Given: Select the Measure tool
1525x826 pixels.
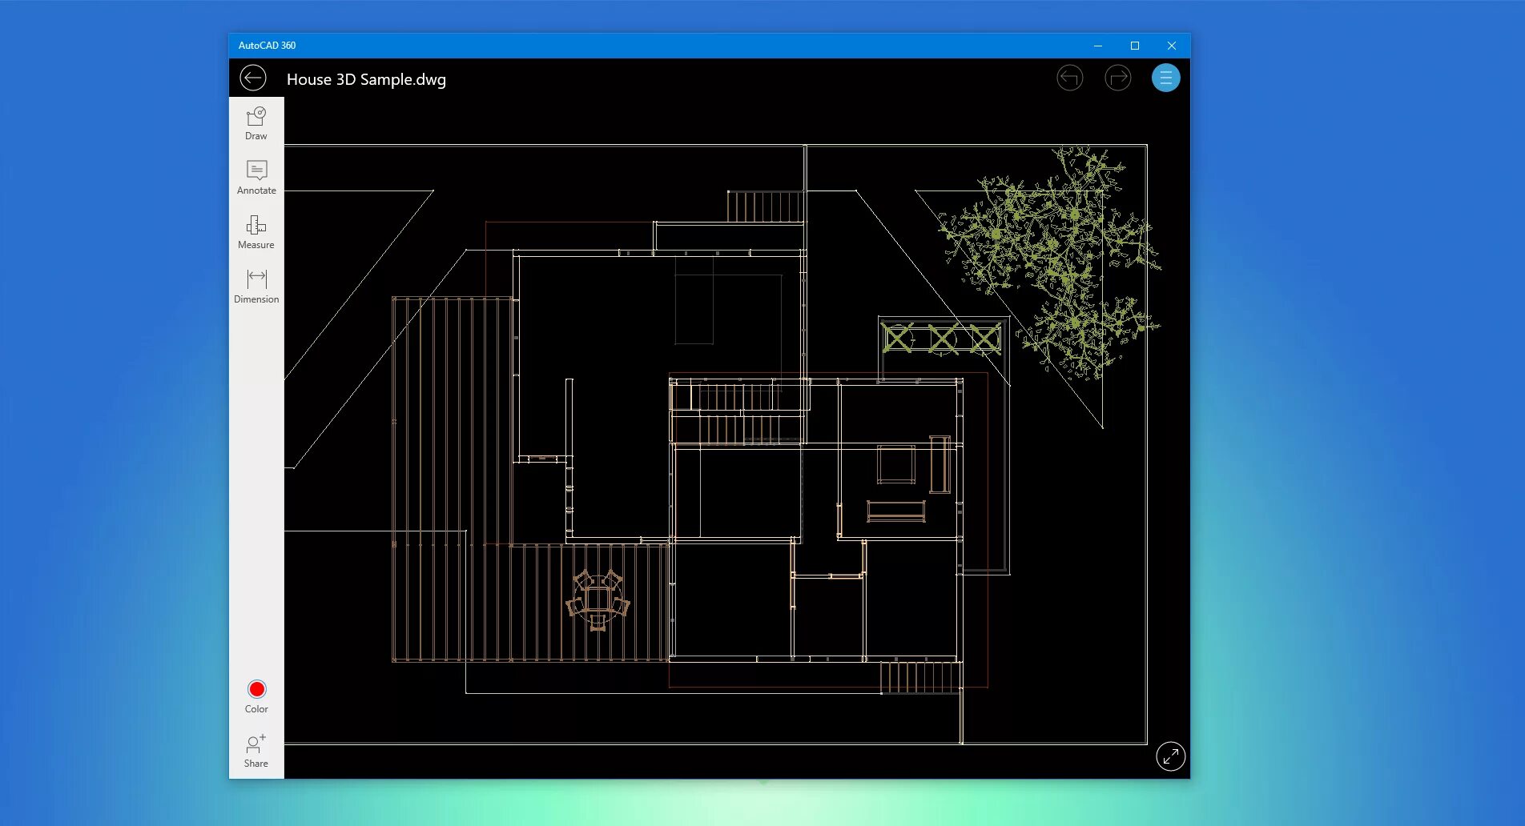Looking at the screenshot, I should (x=256, y=233).
